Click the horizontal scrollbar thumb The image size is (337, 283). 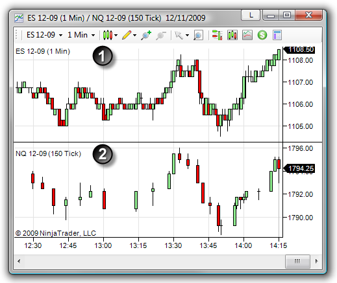(297, 261)
